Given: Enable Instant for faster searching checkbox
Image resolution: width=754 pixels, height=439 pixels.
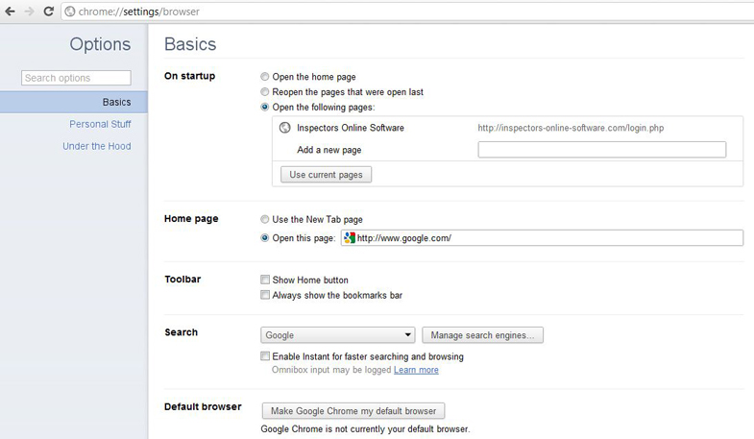Looking at the screenshot, I should (265, 355).
